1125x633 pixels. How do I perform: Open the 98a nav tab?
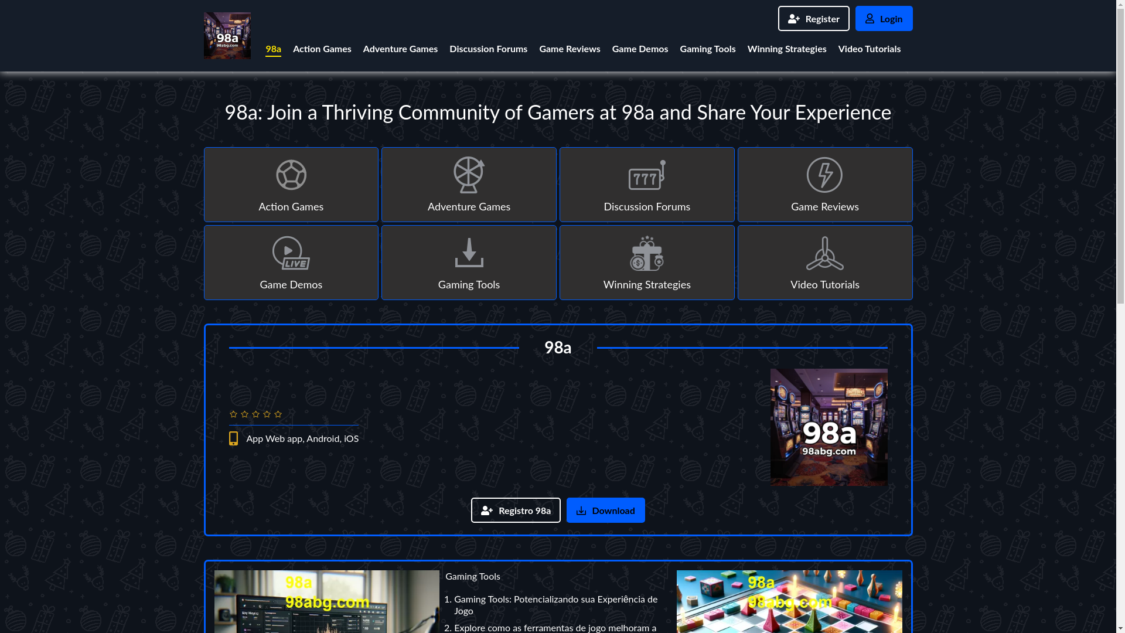coord(273,49)
